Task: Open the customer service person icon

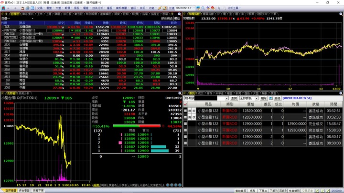Action: [x=22, y=8]
